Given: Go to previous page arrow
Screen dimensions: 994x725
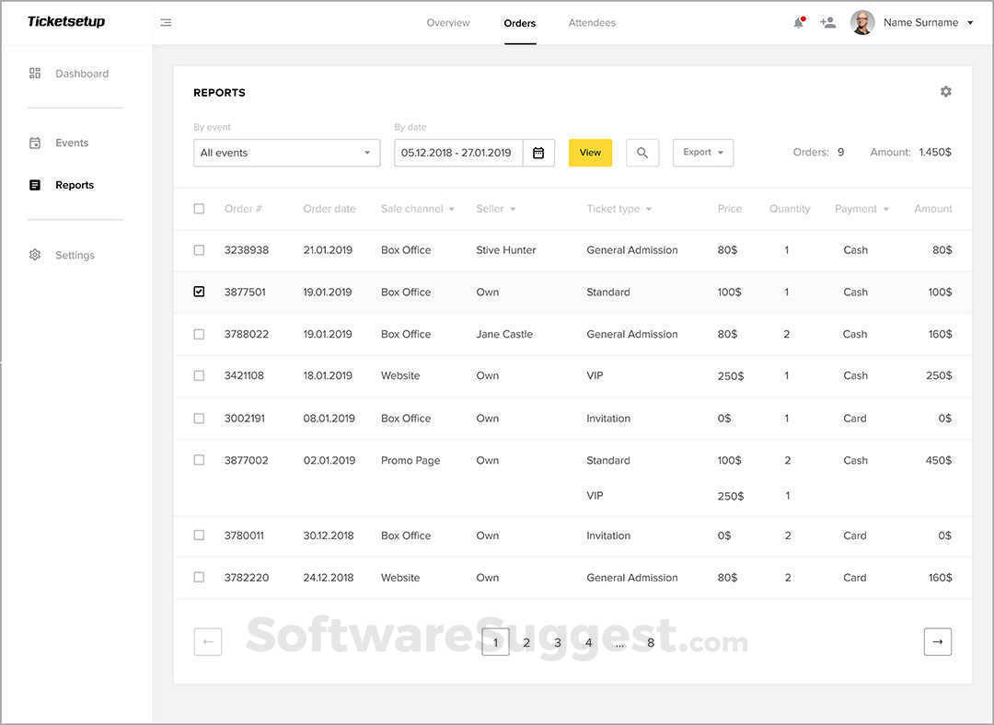Looking at the screenshot, I should [208, 642].
